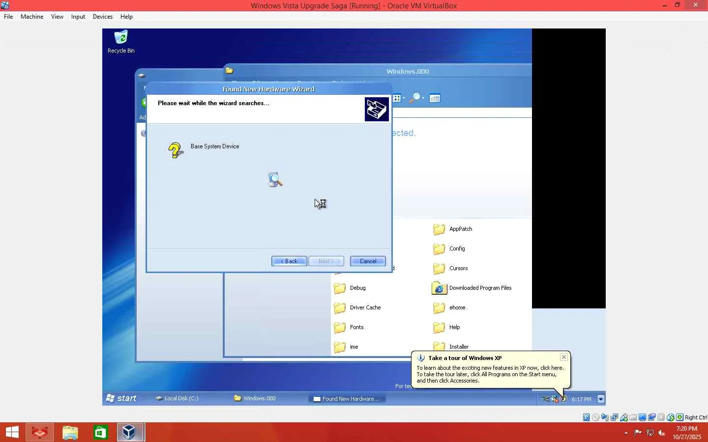708x442 pixels.
Task: Open the Windows 8 Start button
Action: tap(12, 432)
